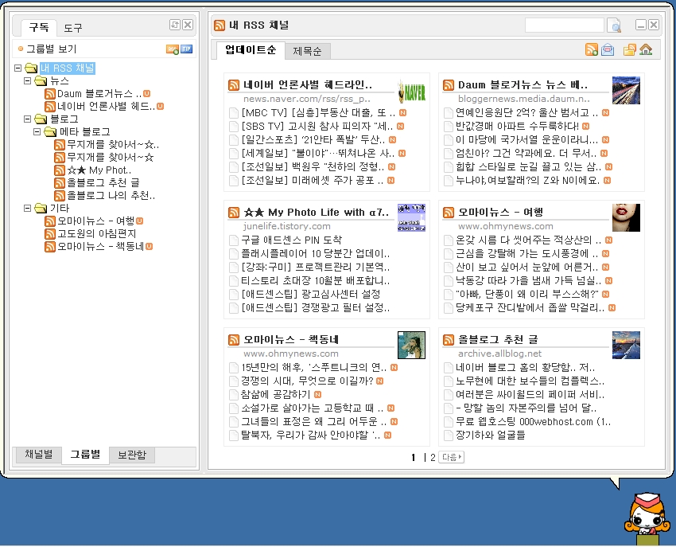Image resolution: width=676 pixels, height=547 pixels.
Task: Click the red lips thumbnail image
Action: click(626, 217)
